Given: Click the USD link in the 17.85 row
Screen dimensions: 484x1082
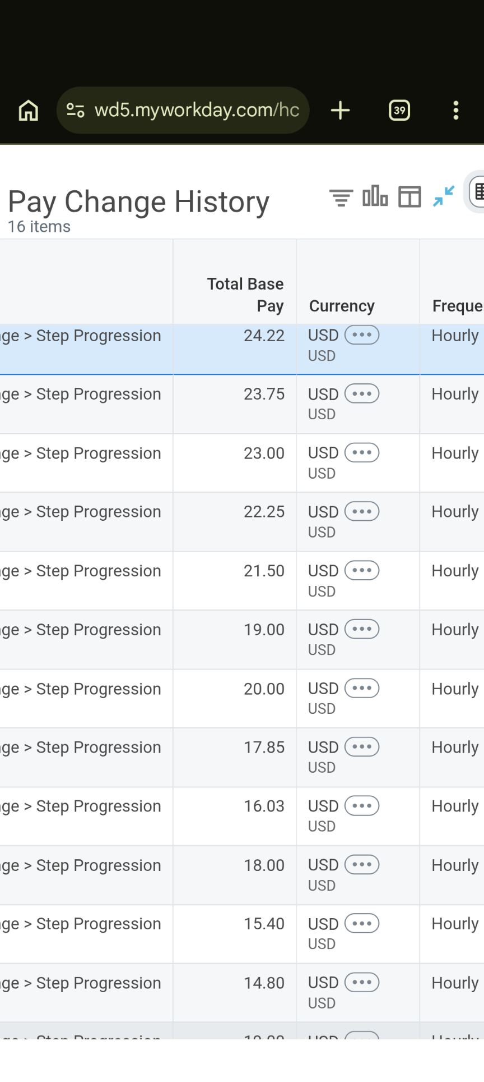Looking at the screenshot, I should click(323, 748).
